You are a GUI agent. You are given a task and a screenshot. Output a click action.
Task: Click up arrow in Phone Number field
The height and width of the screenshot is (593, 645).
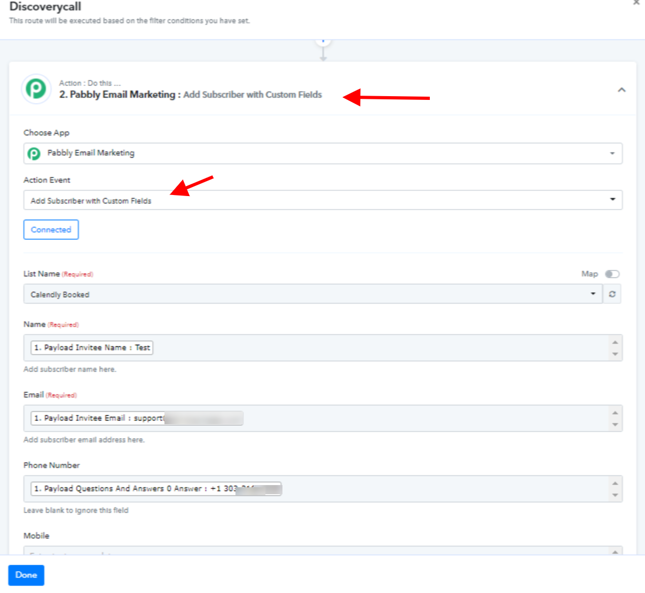(x=615, y=483)
